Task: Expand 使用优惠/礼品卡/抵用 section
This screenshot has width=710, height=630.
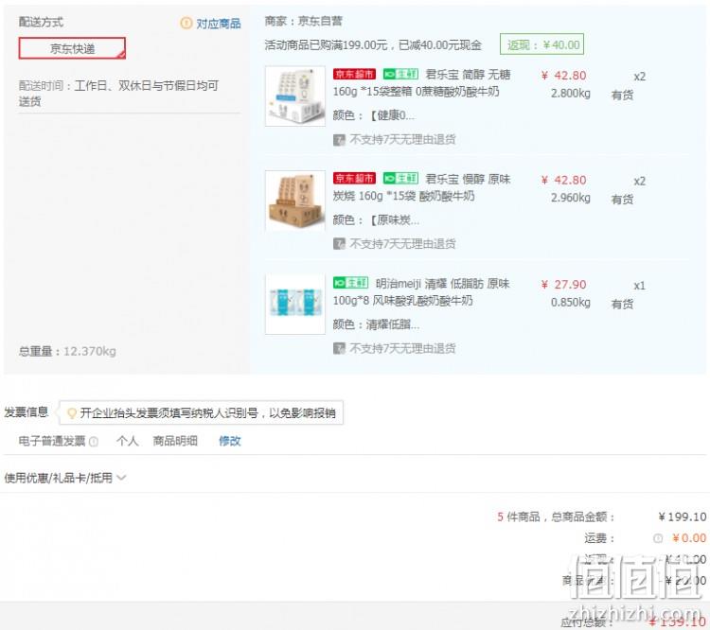Action: tap(64, 478)
